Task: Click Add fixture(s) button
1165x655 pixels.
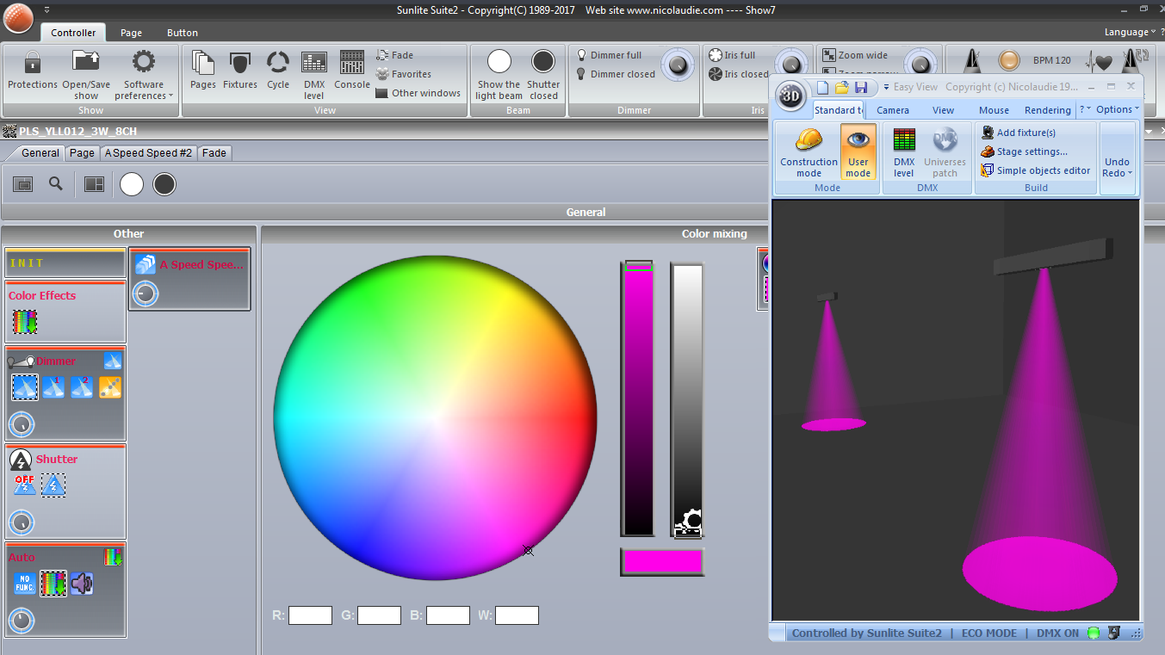Action: coord(1026,133)
